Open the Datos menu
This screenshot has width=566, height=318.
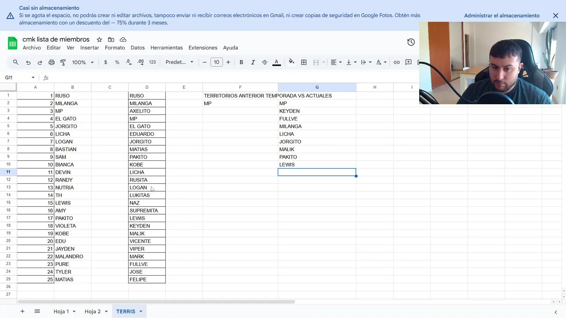[138, 48]
